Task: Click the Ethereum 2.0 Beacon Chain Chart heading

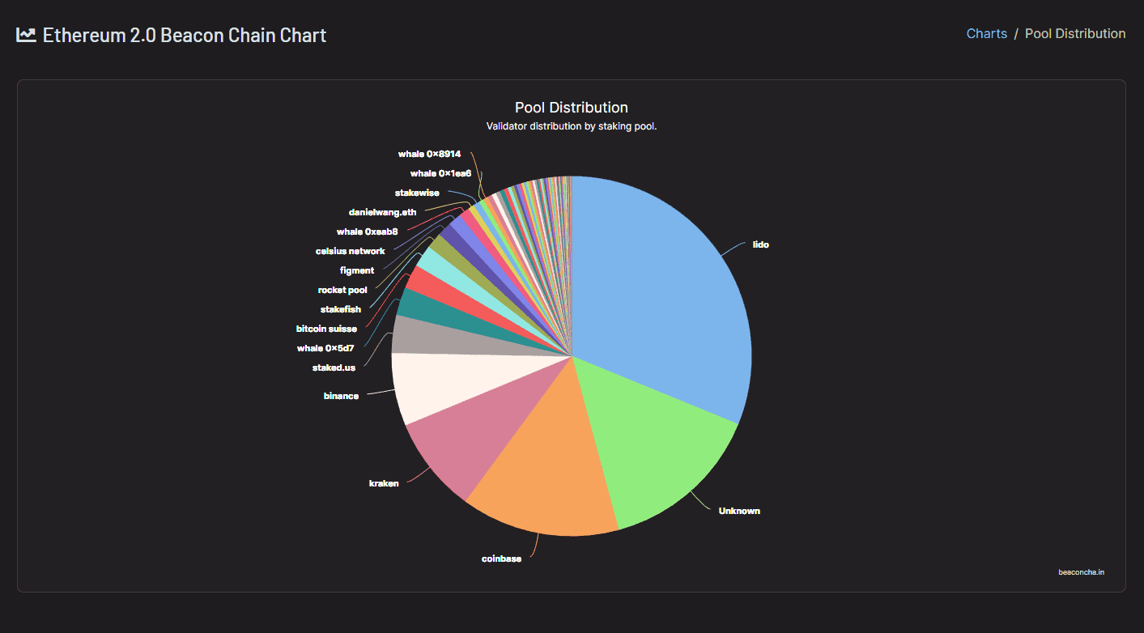Action: pos(185,35)
